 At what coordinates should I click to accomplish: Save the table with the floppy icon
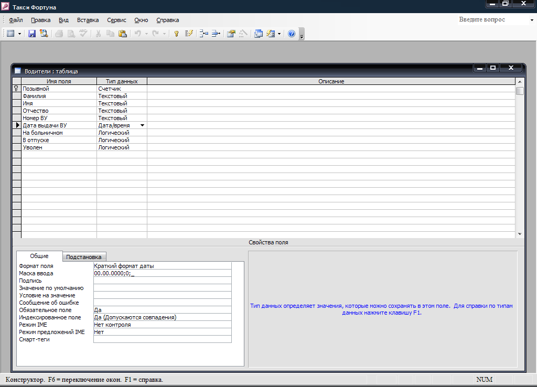pyautogui.click(x=32, y=34)
